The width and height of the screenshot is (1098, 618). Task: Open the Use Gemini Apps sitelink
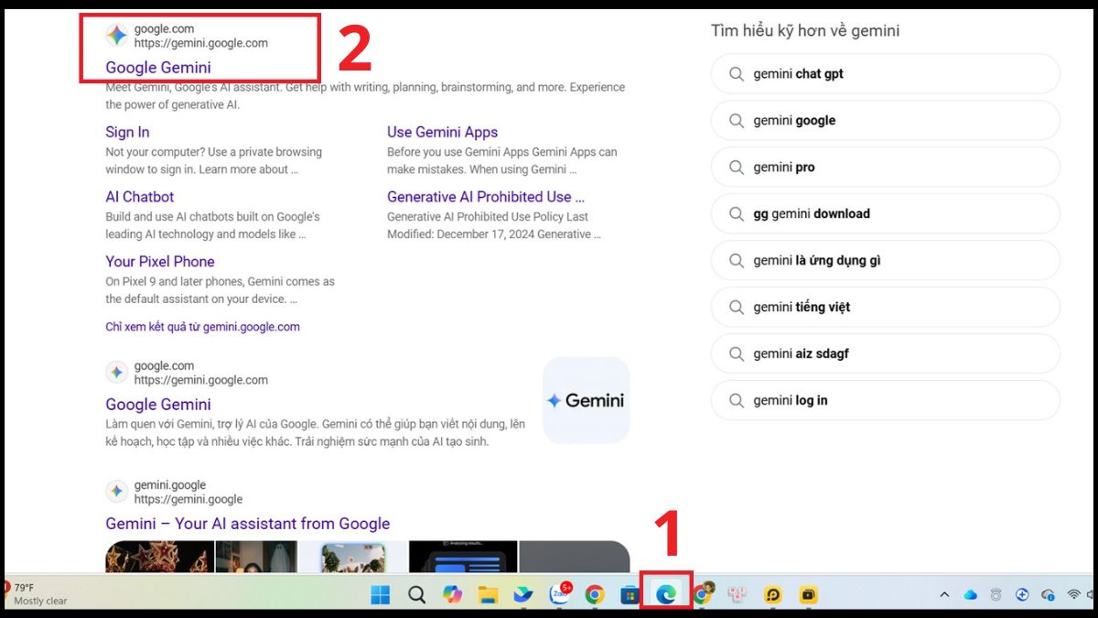(x=442, y=132)
